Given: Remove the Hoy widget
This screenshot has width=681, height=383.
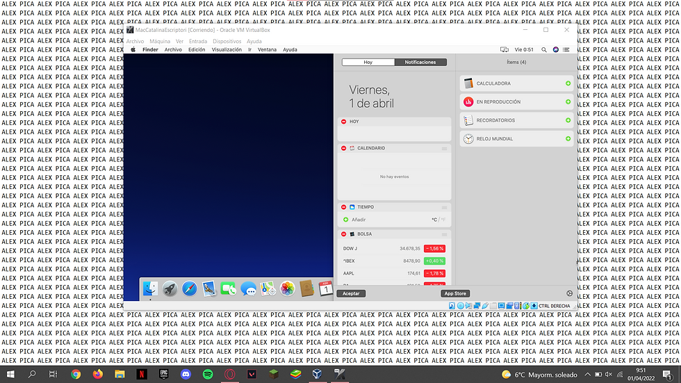Looking at the screenshot, I should coord(343,122).
